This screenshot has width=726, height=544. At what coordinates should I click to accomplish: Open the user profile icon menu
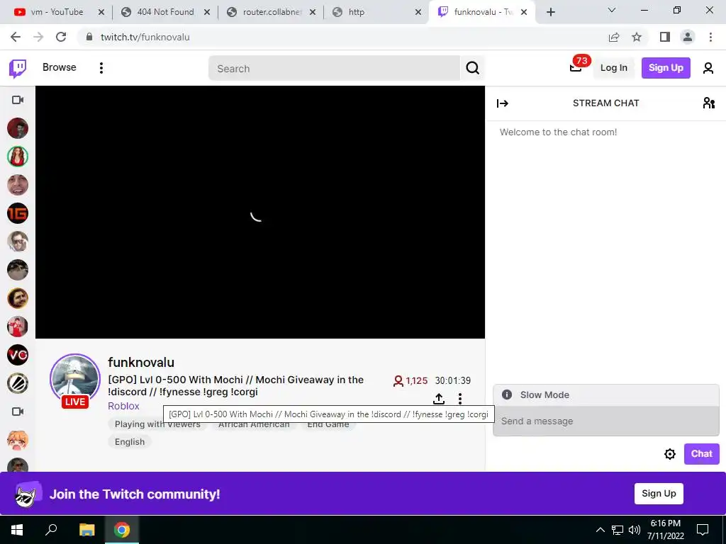click(708, 69)
